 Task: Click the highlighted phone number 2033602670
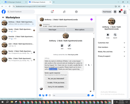tap(53, 69)
